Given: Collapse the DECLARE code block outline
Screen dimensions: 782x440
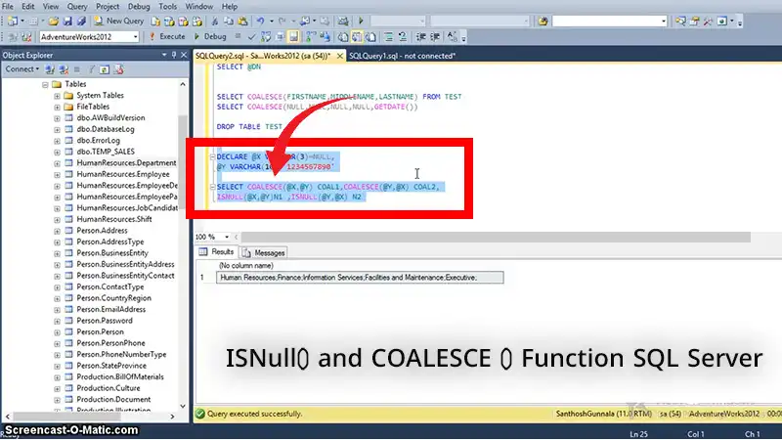Looking at the screenshot, I should click(x=212, y=156).
